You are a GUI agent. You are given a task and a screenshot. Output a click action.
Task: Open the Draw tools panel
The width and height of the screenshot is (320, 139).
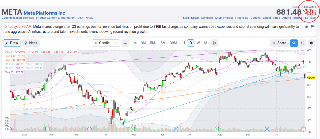pyautogui.click(x=12, y=43)
